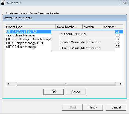Click Cancel in the Welcome wizard

click(x=116, y=107)
